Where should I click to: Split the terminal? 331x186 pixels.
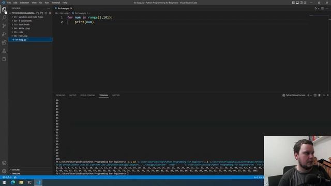315,95
